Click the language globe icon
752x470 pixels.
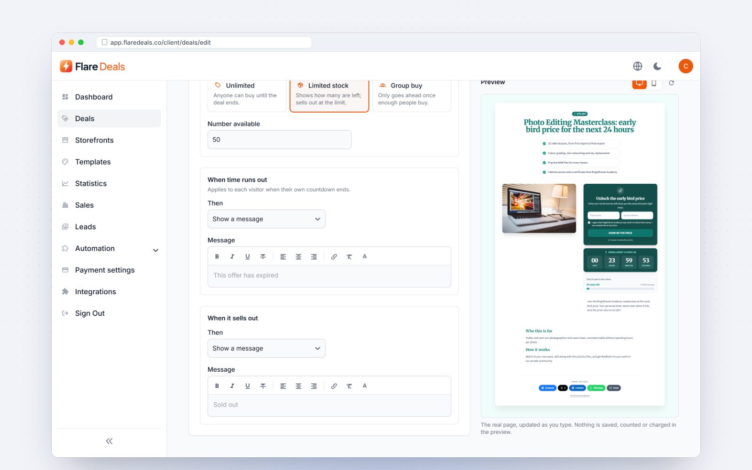tap(637, 66)
